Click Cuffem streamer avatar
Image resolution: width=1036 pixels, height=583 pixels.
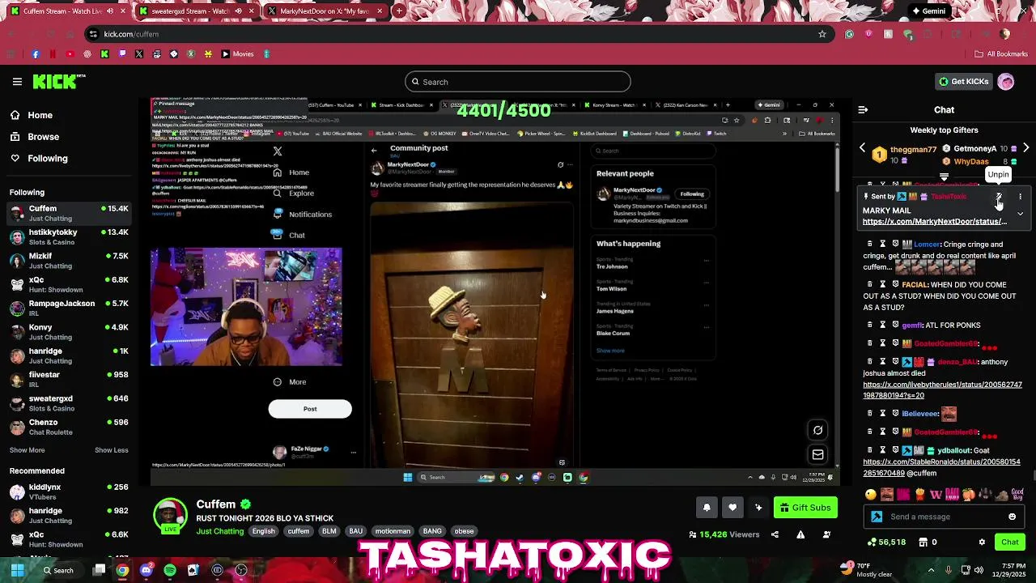(170, 515)
